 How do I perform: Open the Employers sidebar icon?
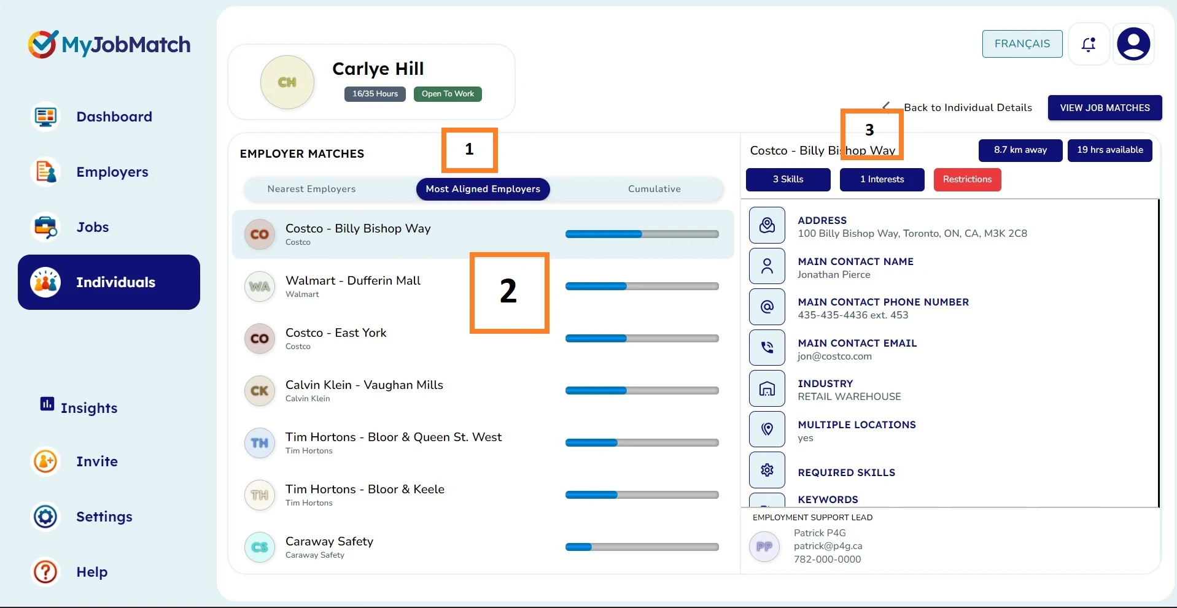tap(45, 172)
